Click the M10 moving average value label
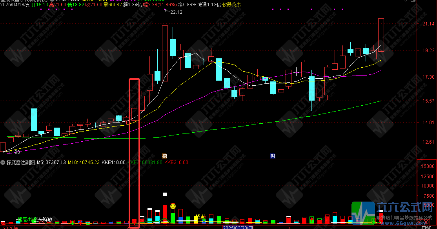This screenshot has height=229, width=437. coord(83,162)
